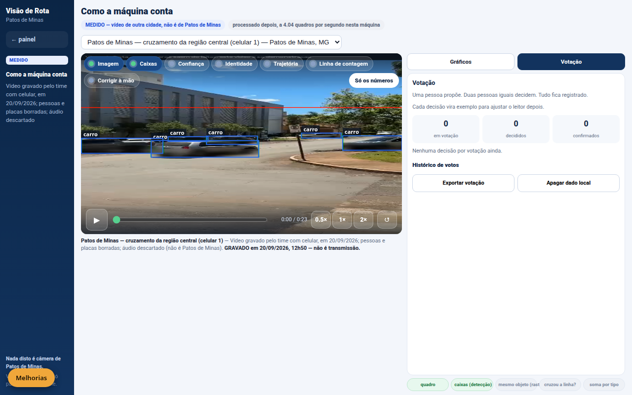Switch to the Votação tab

(571, 62)
